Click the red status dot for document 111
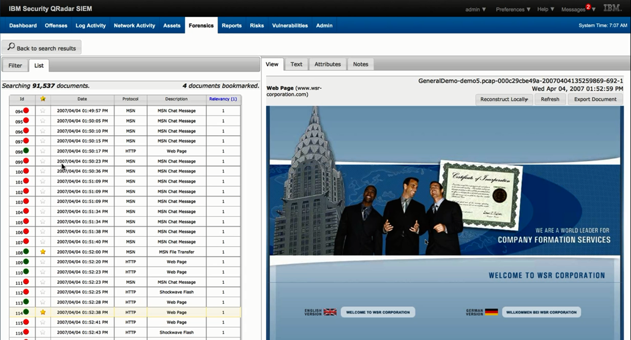Image resolution: width=631 pixels, height=340 pixels. coord(26,282)
